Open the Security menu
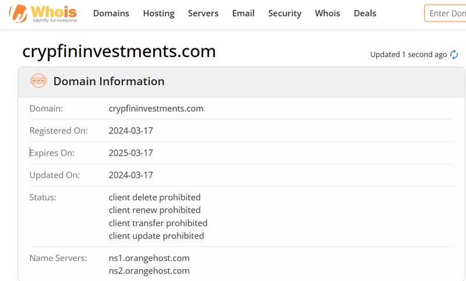Image resolution: width=466 pixels, height=281 pixels. click(285, 13)
